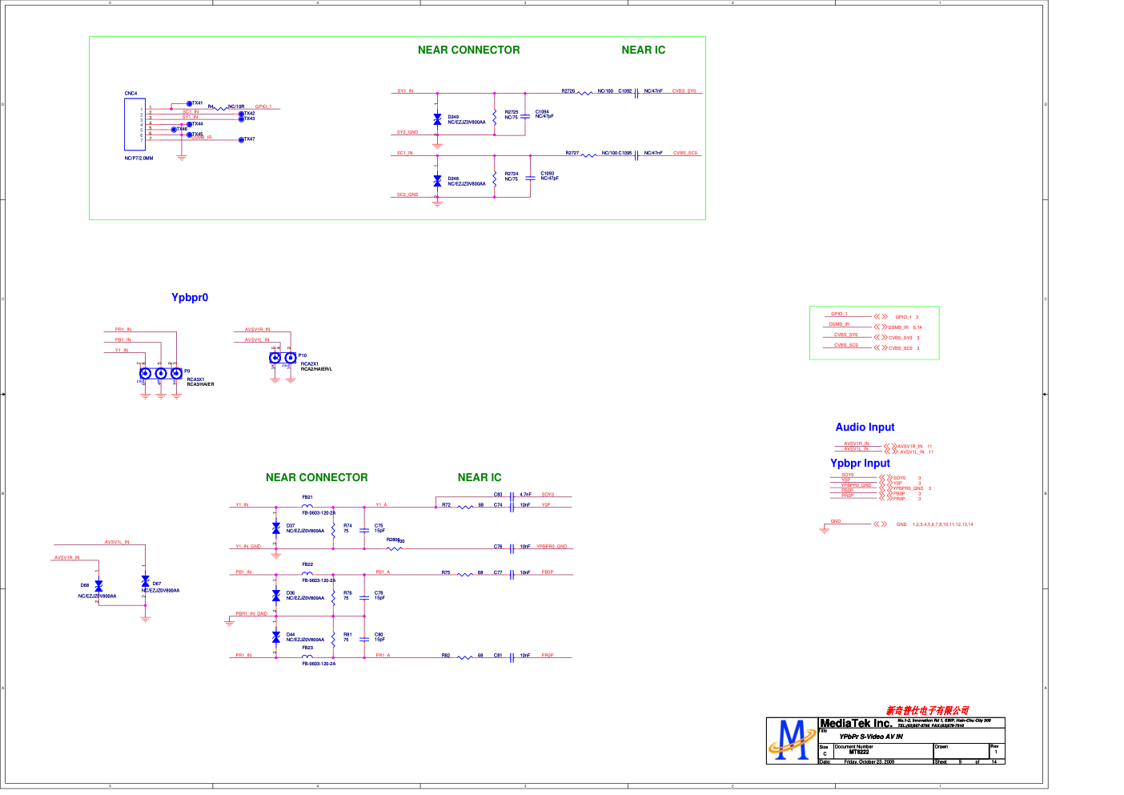Select resistor R2725 symbol
This screenshot has height=795, width=1124.
[495, 116]
